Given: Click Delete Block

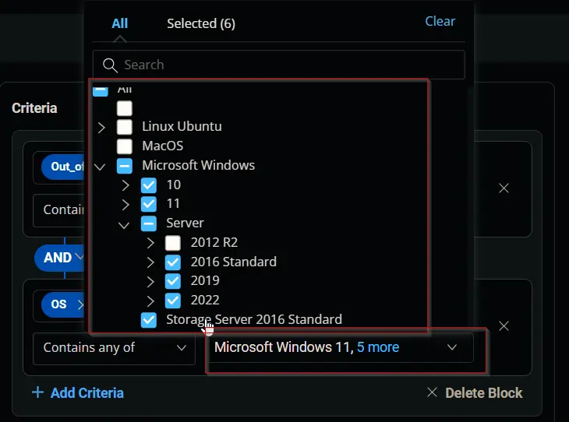Looking at the screenshot, I should tap(475, 392).
